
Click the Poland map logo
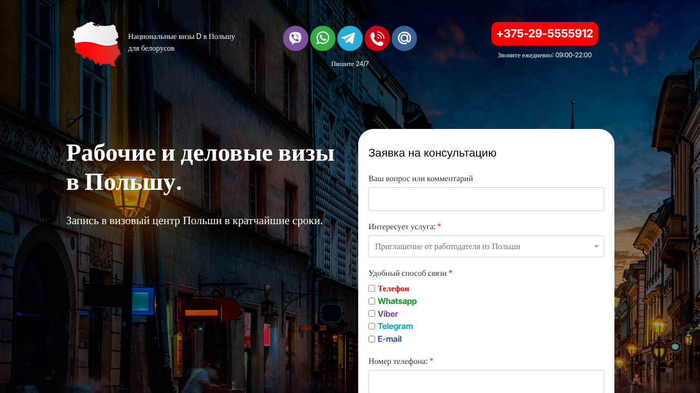click(x=97, y=44)
